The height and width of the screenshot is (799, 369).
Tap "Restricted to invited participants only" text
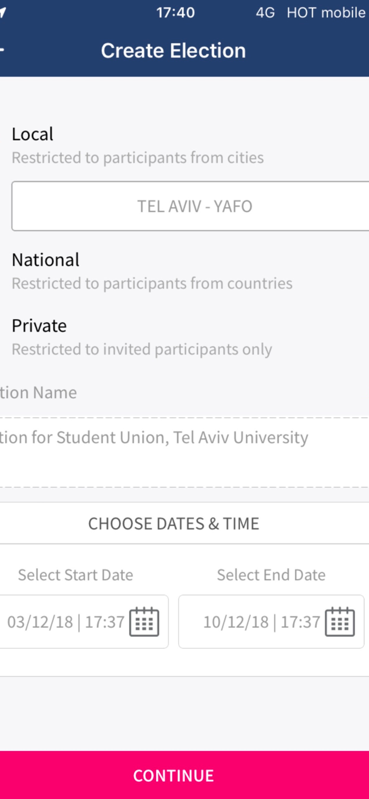pyautogui.click(x=142, y=350)
